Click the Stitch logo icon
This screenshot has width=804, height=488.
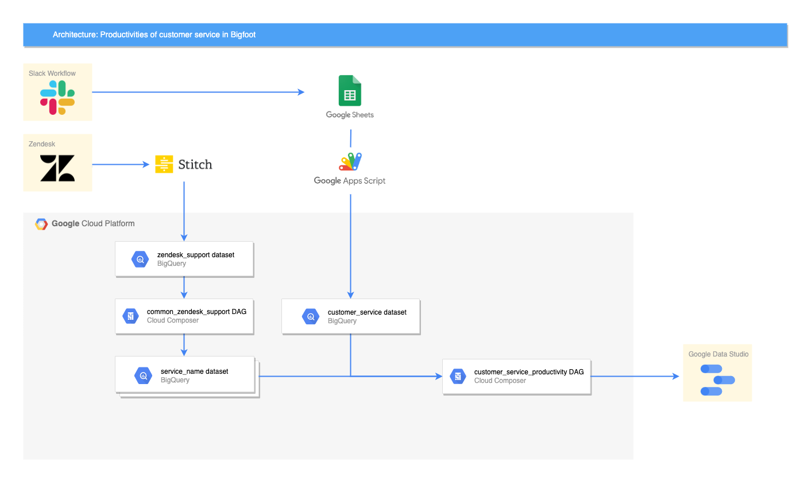(x=164, y=165)
